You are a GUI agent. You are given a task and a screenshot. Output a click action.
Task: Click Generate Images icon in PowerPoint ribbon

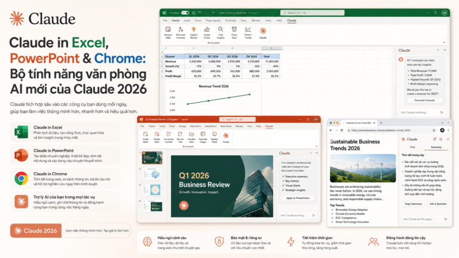[x=203, y=134]
